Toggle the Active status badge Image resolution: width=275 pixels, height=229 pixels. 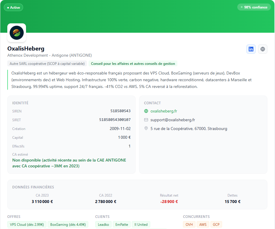[13, 7]
